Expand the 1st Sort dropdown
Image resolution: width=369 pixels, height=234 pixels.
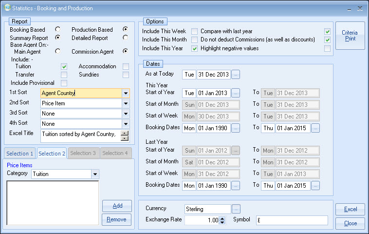click(x=126, y=93)
